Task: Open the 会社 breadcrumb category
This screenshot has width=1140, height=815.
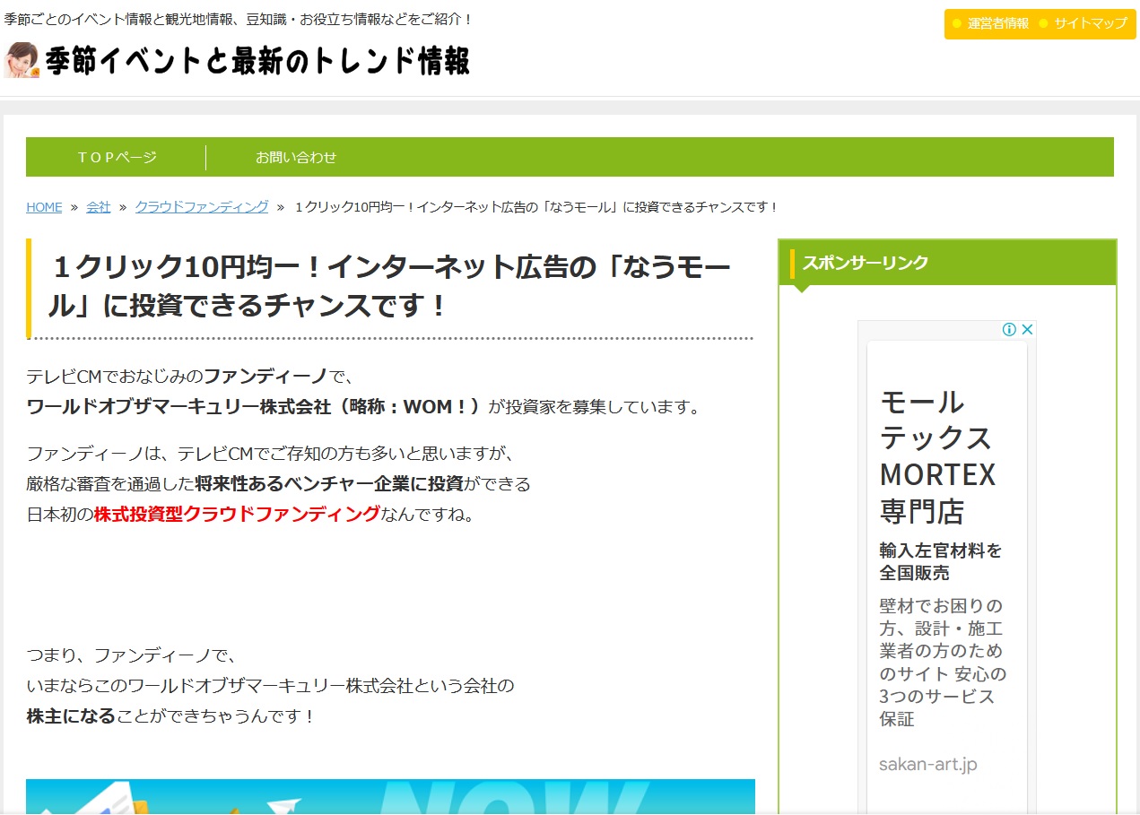Action: pos(99,207)
